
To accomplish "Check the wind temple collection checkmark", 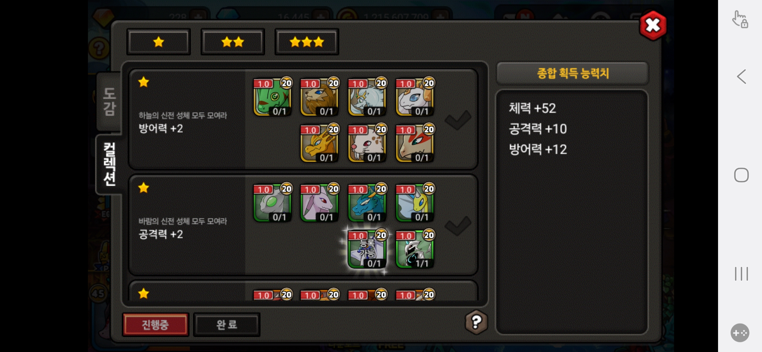I will click(x=458, y=225).
